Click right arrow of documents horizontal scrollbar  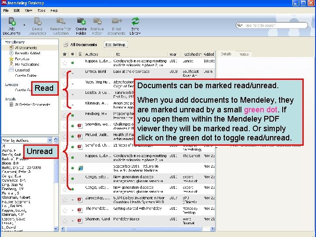[212, 229]
